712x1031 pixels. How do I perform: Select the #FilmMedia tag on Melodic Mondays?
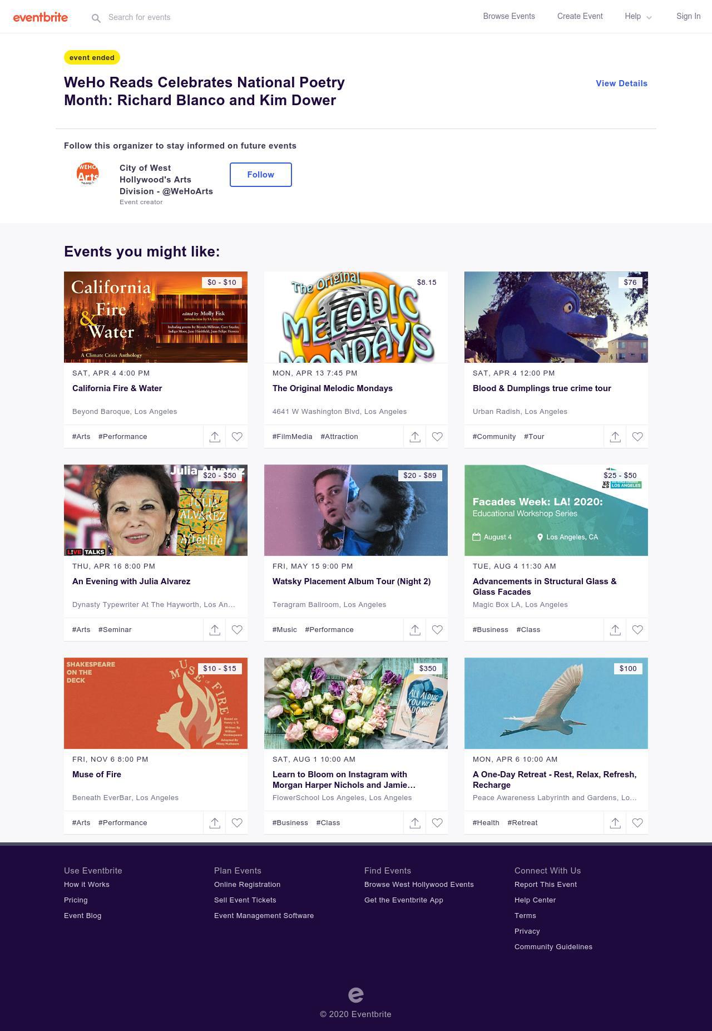point(292,437)
